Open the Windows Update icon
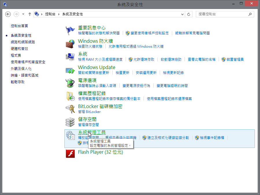This screenshot has height=195, width=260. pos(70,70)
